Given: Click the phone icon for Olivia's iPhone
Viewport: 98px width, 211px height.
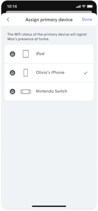Looking at the screenshot, I should pyautogui.click(x=26, y=73).
